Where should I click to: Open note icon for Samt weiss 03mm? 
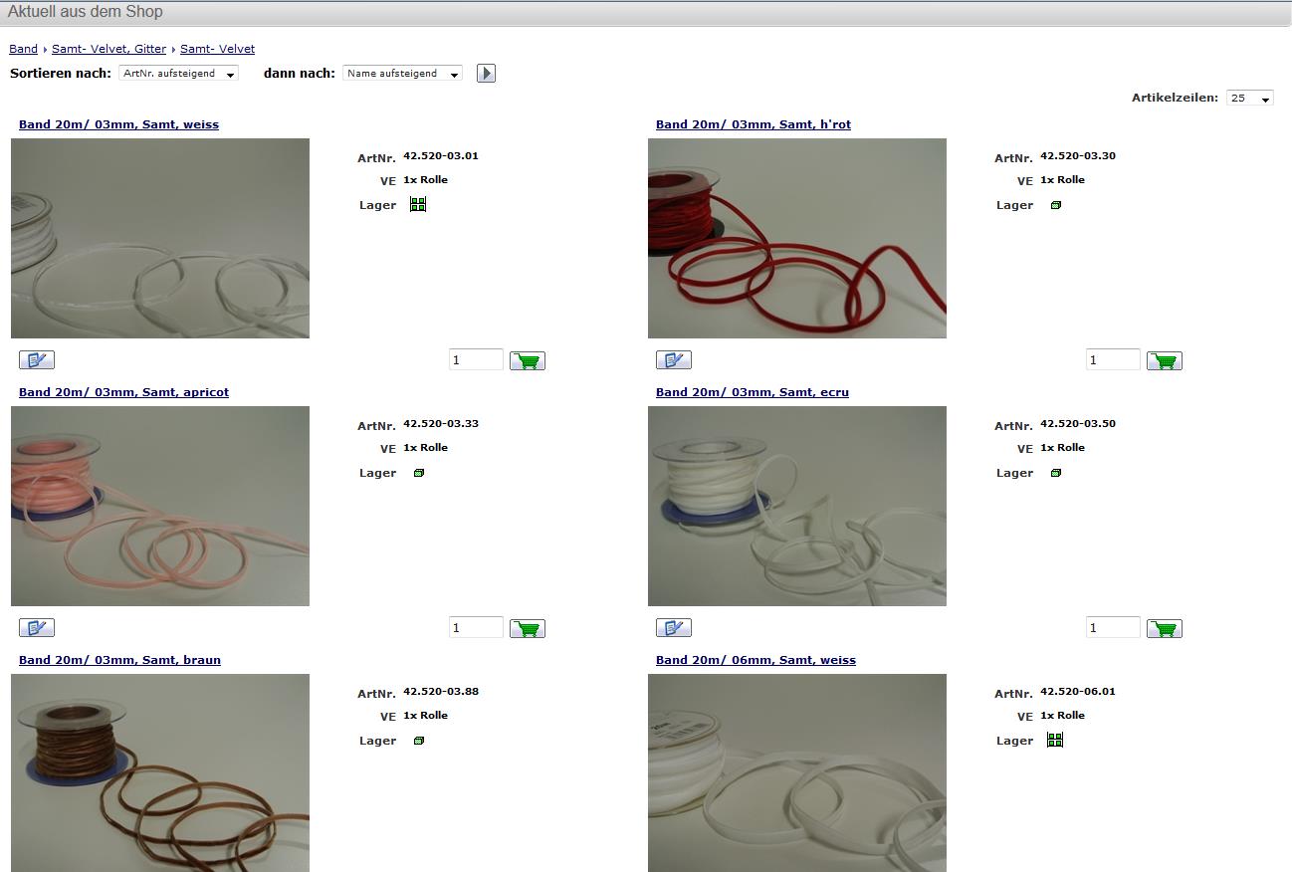point(37,359)
